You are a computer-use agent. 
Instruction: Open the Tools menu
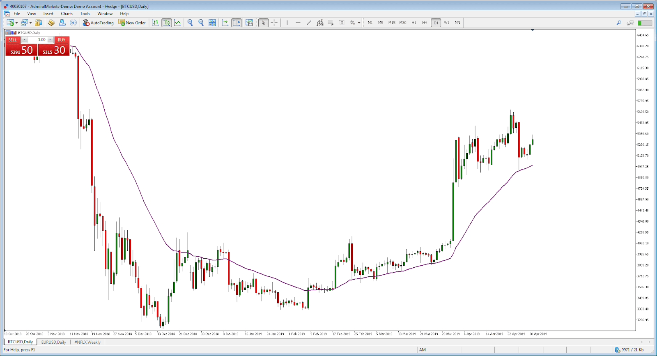coord(85,14)
